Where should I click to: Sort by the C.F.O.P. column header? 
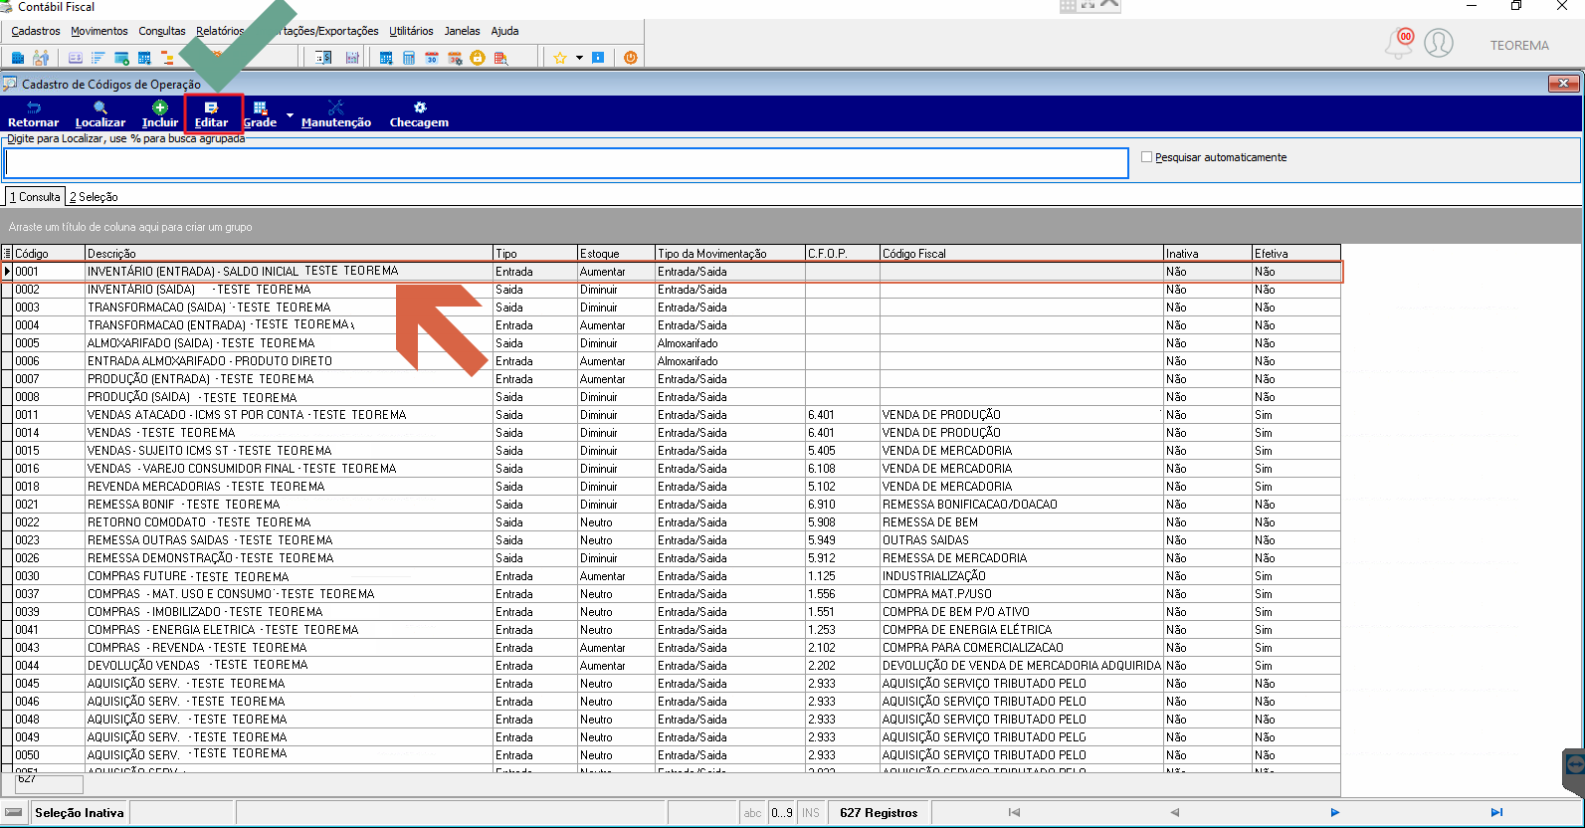(842, 253)
